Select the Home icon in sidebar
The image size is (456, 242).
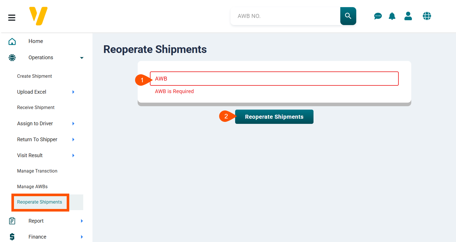click(12, 41)
